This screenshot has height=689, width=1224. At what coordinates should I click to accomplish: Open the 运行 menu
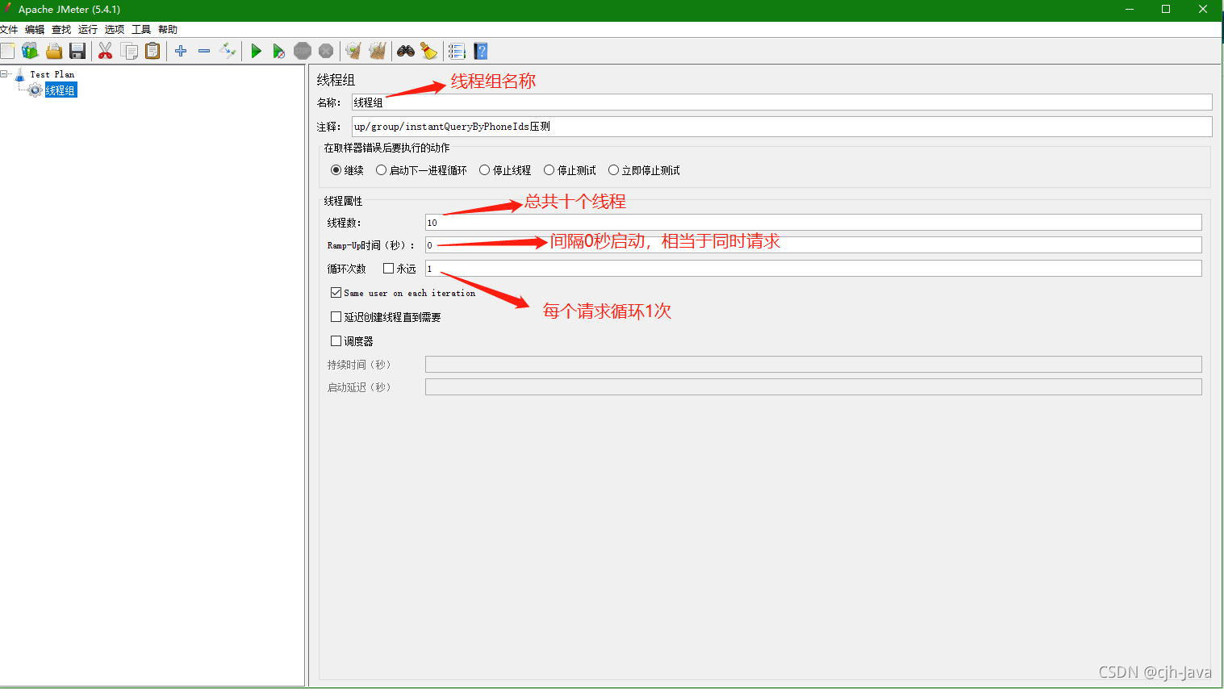coord(88,30)
